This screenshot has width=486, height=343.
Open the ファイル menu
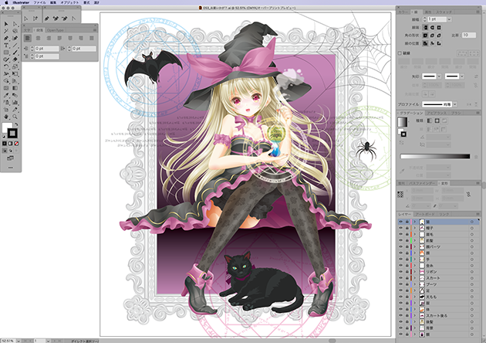point(39,2)
